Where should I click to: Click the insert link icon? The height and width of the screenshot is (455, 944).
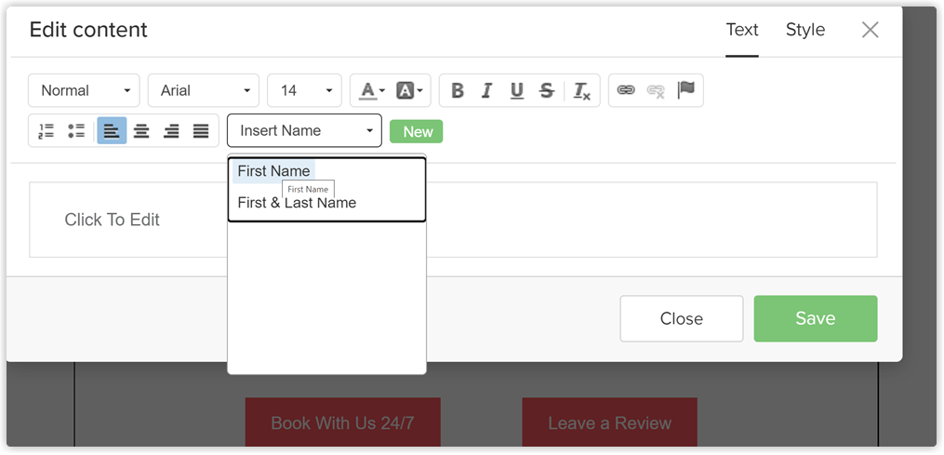626,90
